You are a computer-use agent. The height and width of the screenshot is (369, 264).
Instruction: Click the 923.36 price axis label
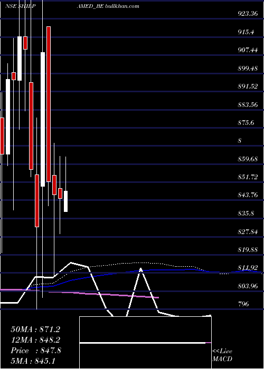[x=248, y=14]
